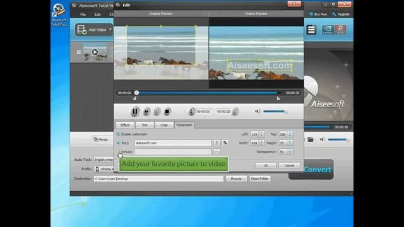Click the Add Video film icon
Image resolution: width=404 pixels, height=227 pixels.
coord(81,30)
